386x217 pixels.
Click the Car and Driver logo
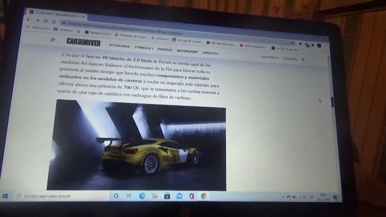point(83,42)
